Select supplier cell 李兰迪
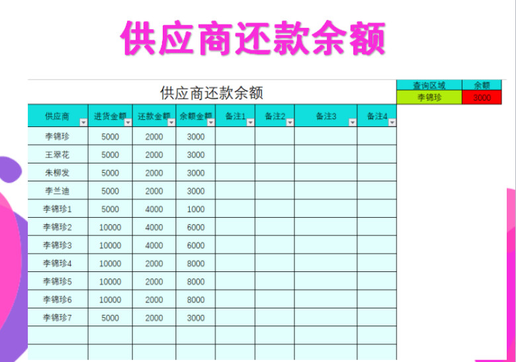Screen dimensions: 516x362 pos(58,190)
